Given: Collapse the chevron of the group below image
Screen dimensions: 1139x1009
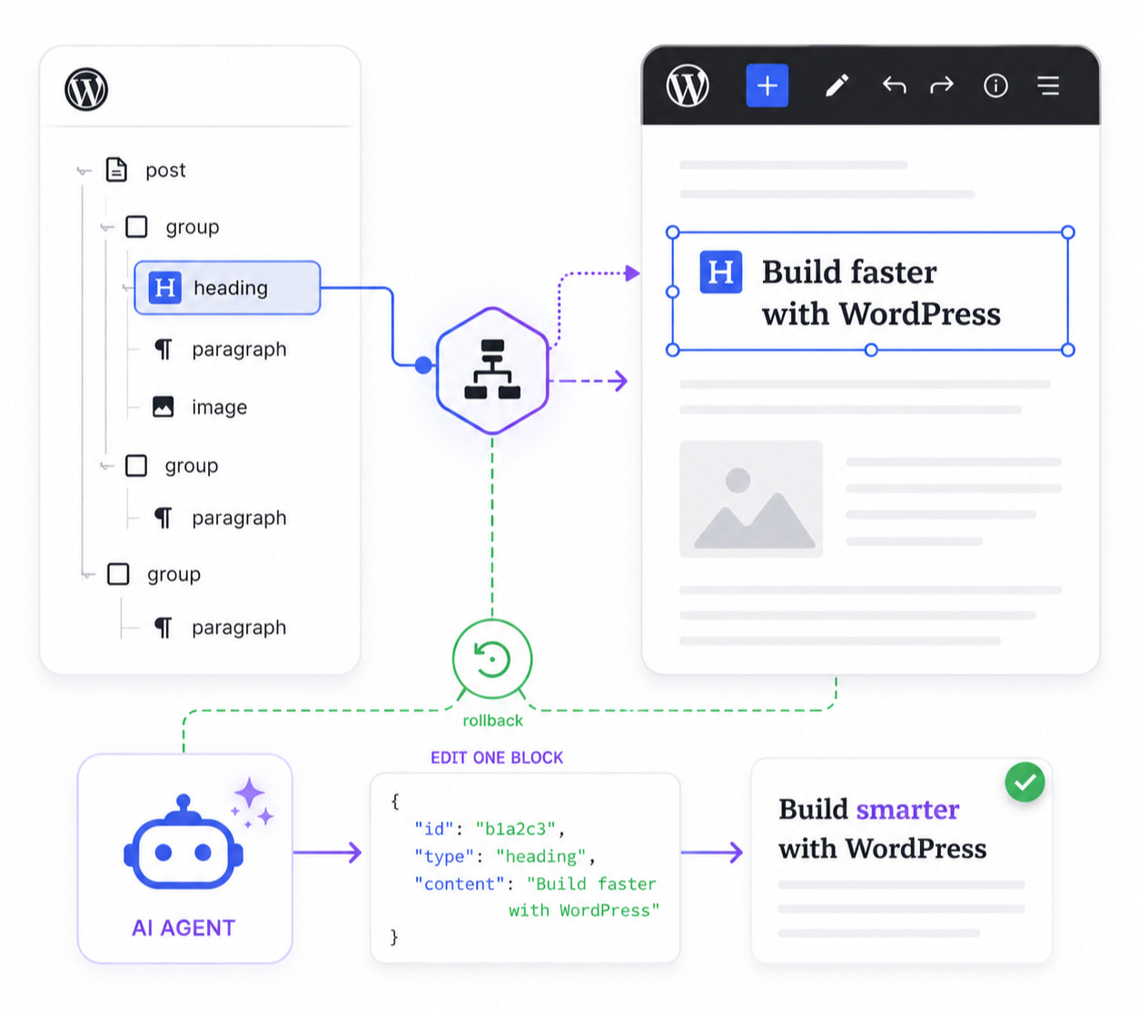Looking at the screenshot, I should (107, 466).
